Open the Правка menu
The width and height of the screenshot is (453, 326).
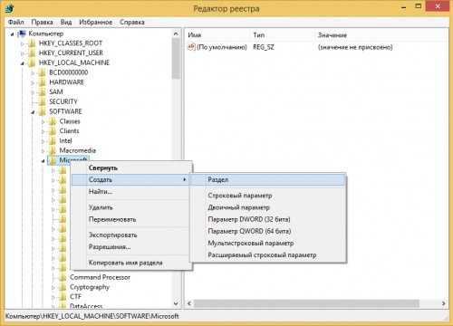coord(42,22)
